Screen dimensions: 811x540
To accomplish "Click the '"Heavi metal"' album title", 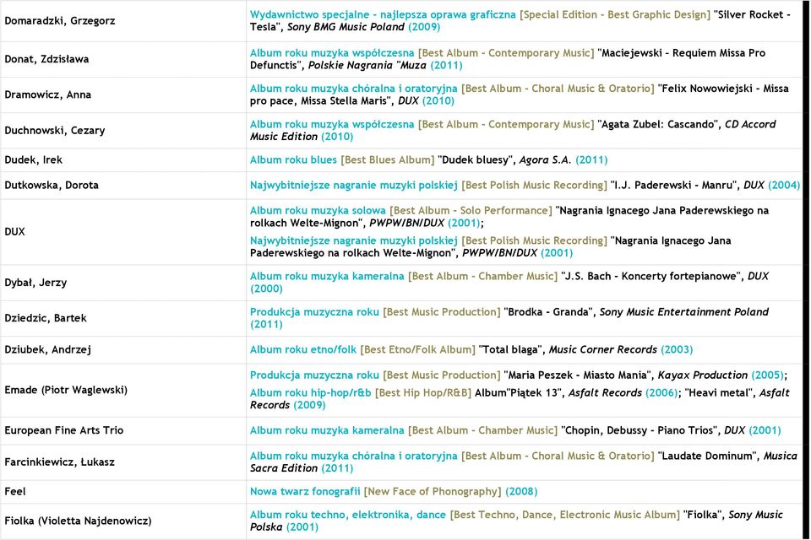I will coord(718,392).
